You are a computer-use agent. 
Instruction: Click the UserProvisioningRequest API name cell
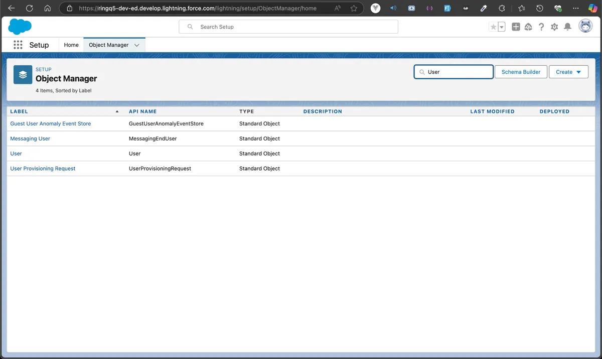pyautogui.click(x=160, y=169)
